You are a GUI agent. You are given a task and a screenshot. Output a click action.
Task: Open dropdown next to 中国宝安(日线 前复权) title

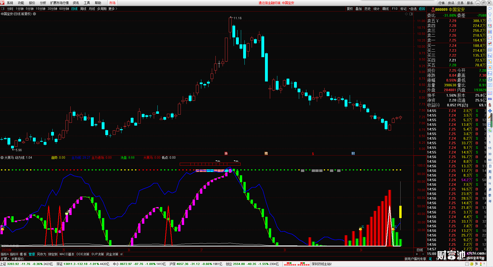(34, 14)
